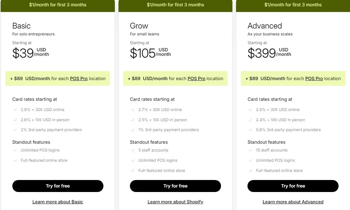Click the checkmark beside 2.9% online rate
350x210 pixels.
click(15, 109)
